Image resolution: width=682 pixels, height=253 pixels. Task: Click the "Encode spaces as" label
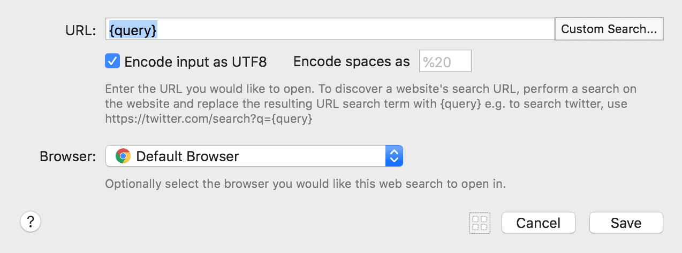click(352, 62)
